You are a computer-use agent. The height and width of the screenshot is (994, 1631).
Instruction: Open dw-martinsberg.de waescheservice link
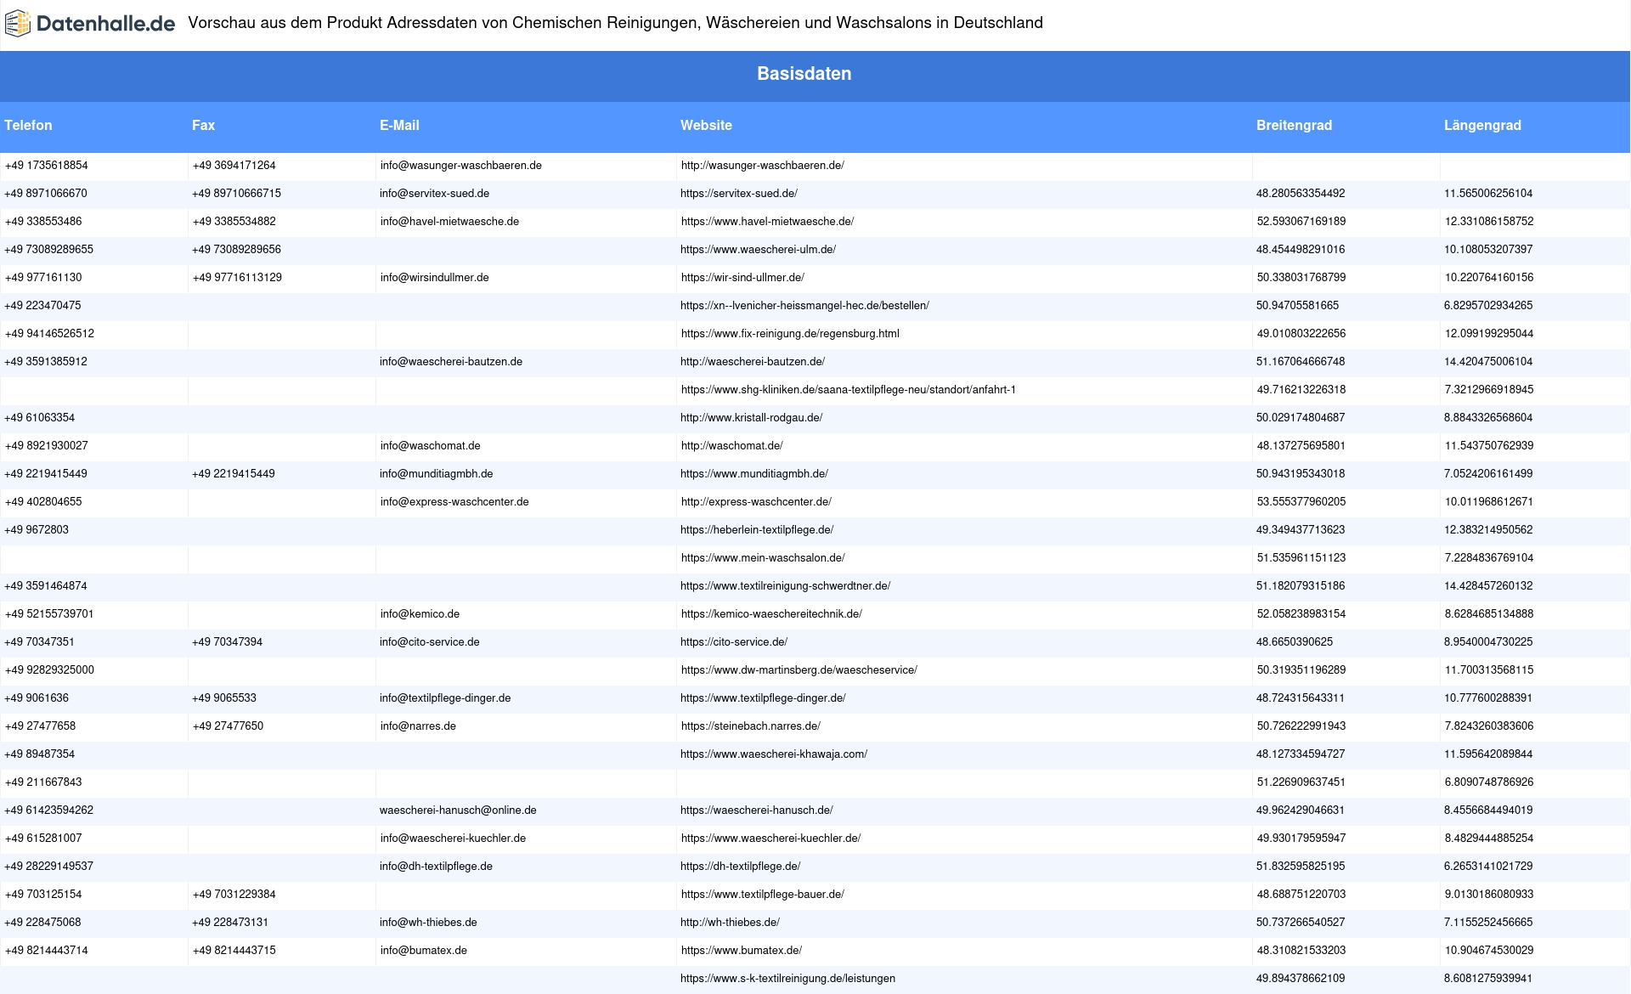click(x=799, y=670)
